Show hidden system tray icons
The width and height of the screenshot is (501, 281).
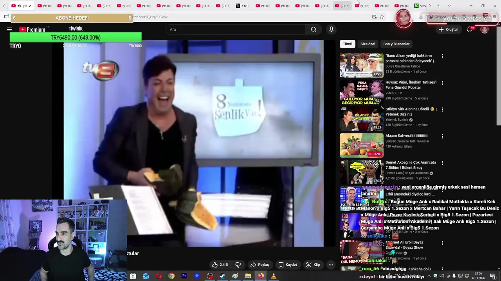429,276
